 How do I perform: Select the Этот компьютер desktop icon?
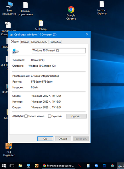coord(9,9)
